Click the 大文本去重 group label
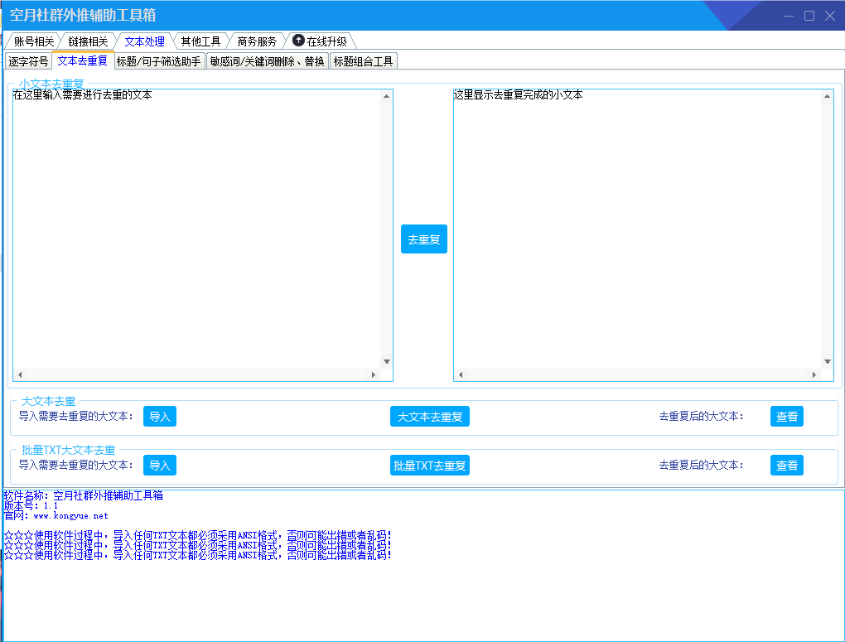This screenshot has height=642, width=845. pos(49,401)
